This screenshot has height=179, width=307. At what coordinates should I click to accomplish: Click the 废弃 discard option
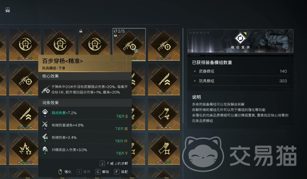(83, 172)
